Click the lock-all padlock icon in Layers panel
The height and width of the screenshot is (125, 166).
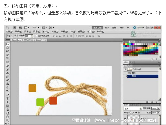coord(139,113)
